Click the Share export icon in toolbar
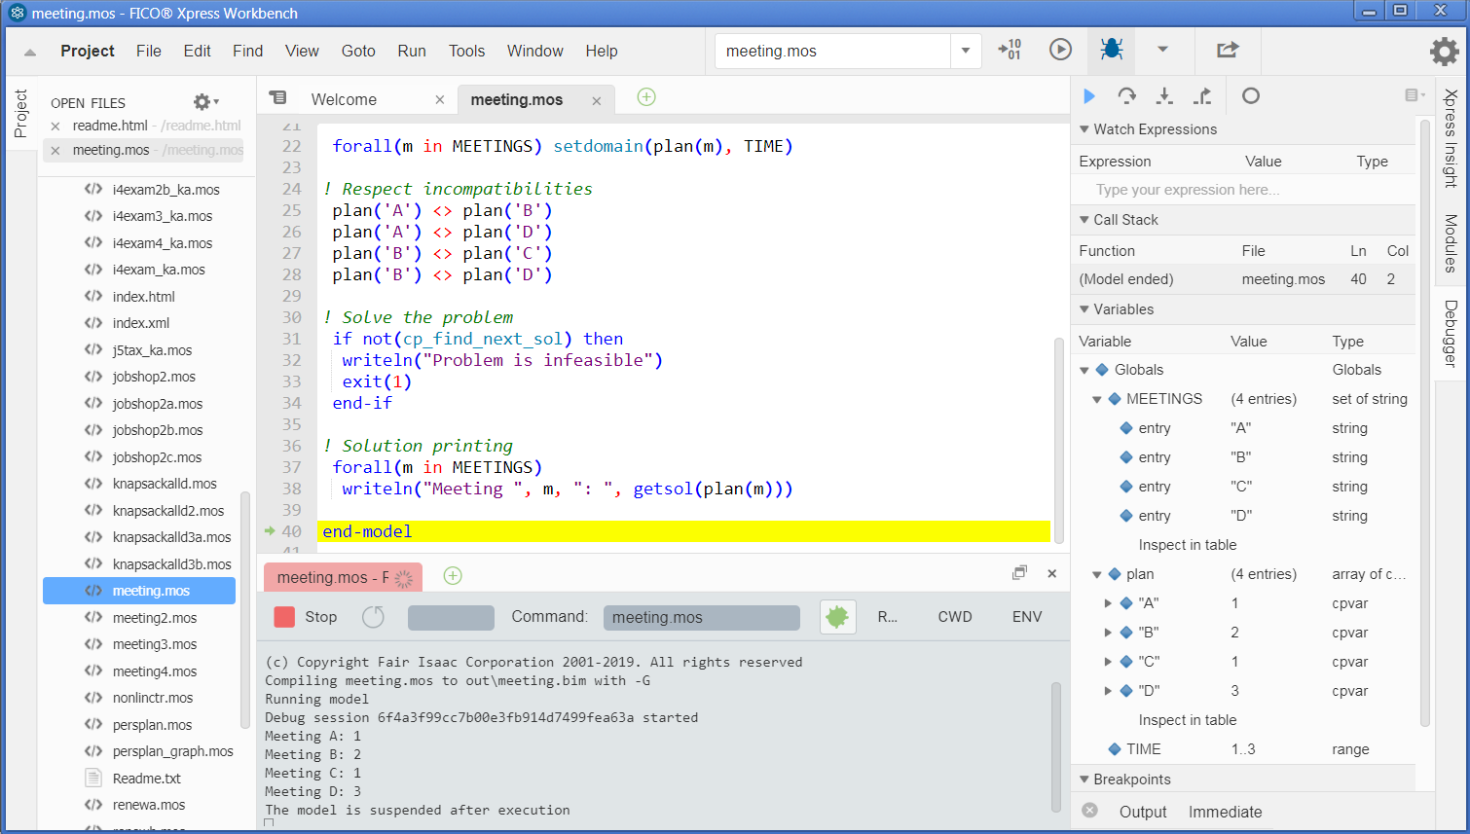 coord(1227,51)
